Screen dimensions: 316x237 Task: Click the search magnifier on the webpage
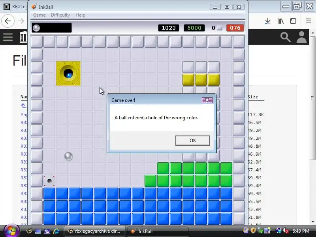(x=285, y=37)
